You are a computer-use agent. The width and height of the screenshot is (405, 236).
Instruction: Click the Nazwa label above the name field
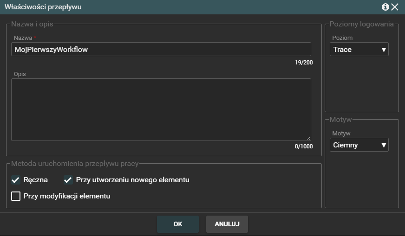pos(23,38)
